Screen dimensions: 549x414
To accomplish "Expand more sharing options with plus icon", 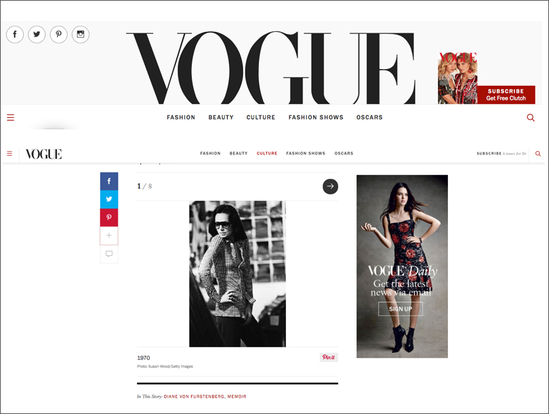I will (109, 236).
